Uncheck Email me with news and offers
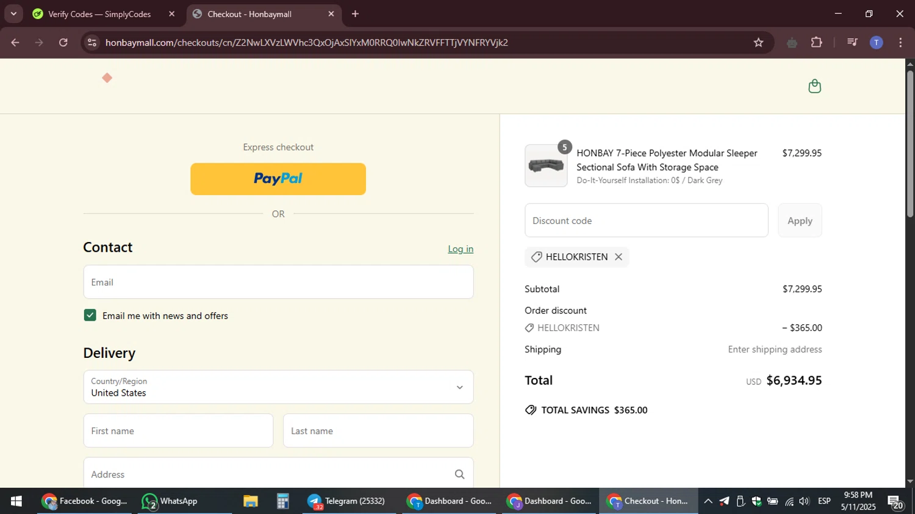Screen dimensions: 915x514 90,315
